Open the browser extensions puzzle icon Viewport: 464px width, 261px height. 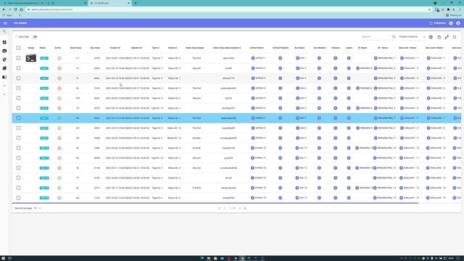pyautogui.click(x=448, y=9)
